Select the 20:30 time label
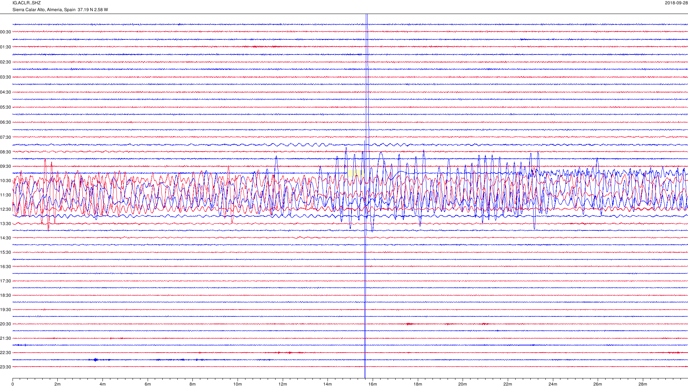Image resolution: width=688 pixels, height=387 pixels. click(x=5, y=324)
